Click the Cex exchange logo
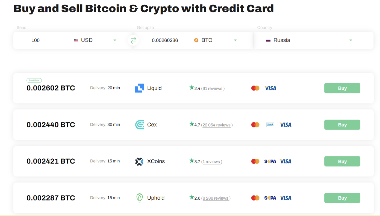380x216 pixels. coord(140,125)
